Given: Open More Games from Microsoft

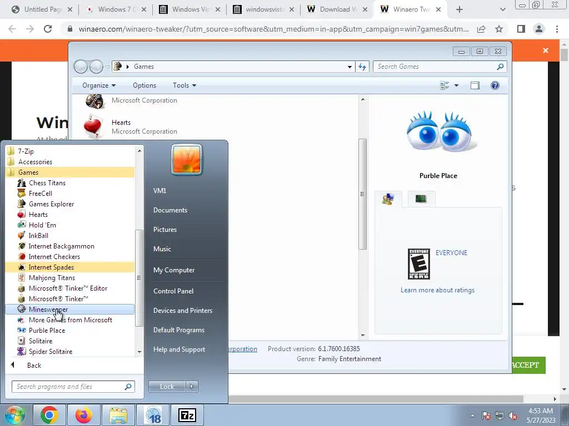Looking at the screenshot, I should click(71, 320).
